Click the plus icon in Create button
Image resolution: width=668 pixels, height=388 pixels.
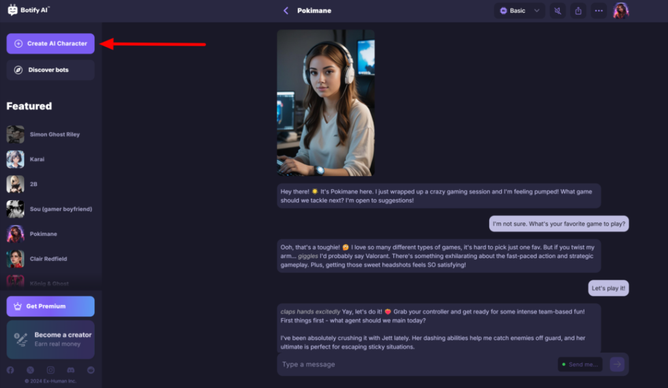[18, 44]
